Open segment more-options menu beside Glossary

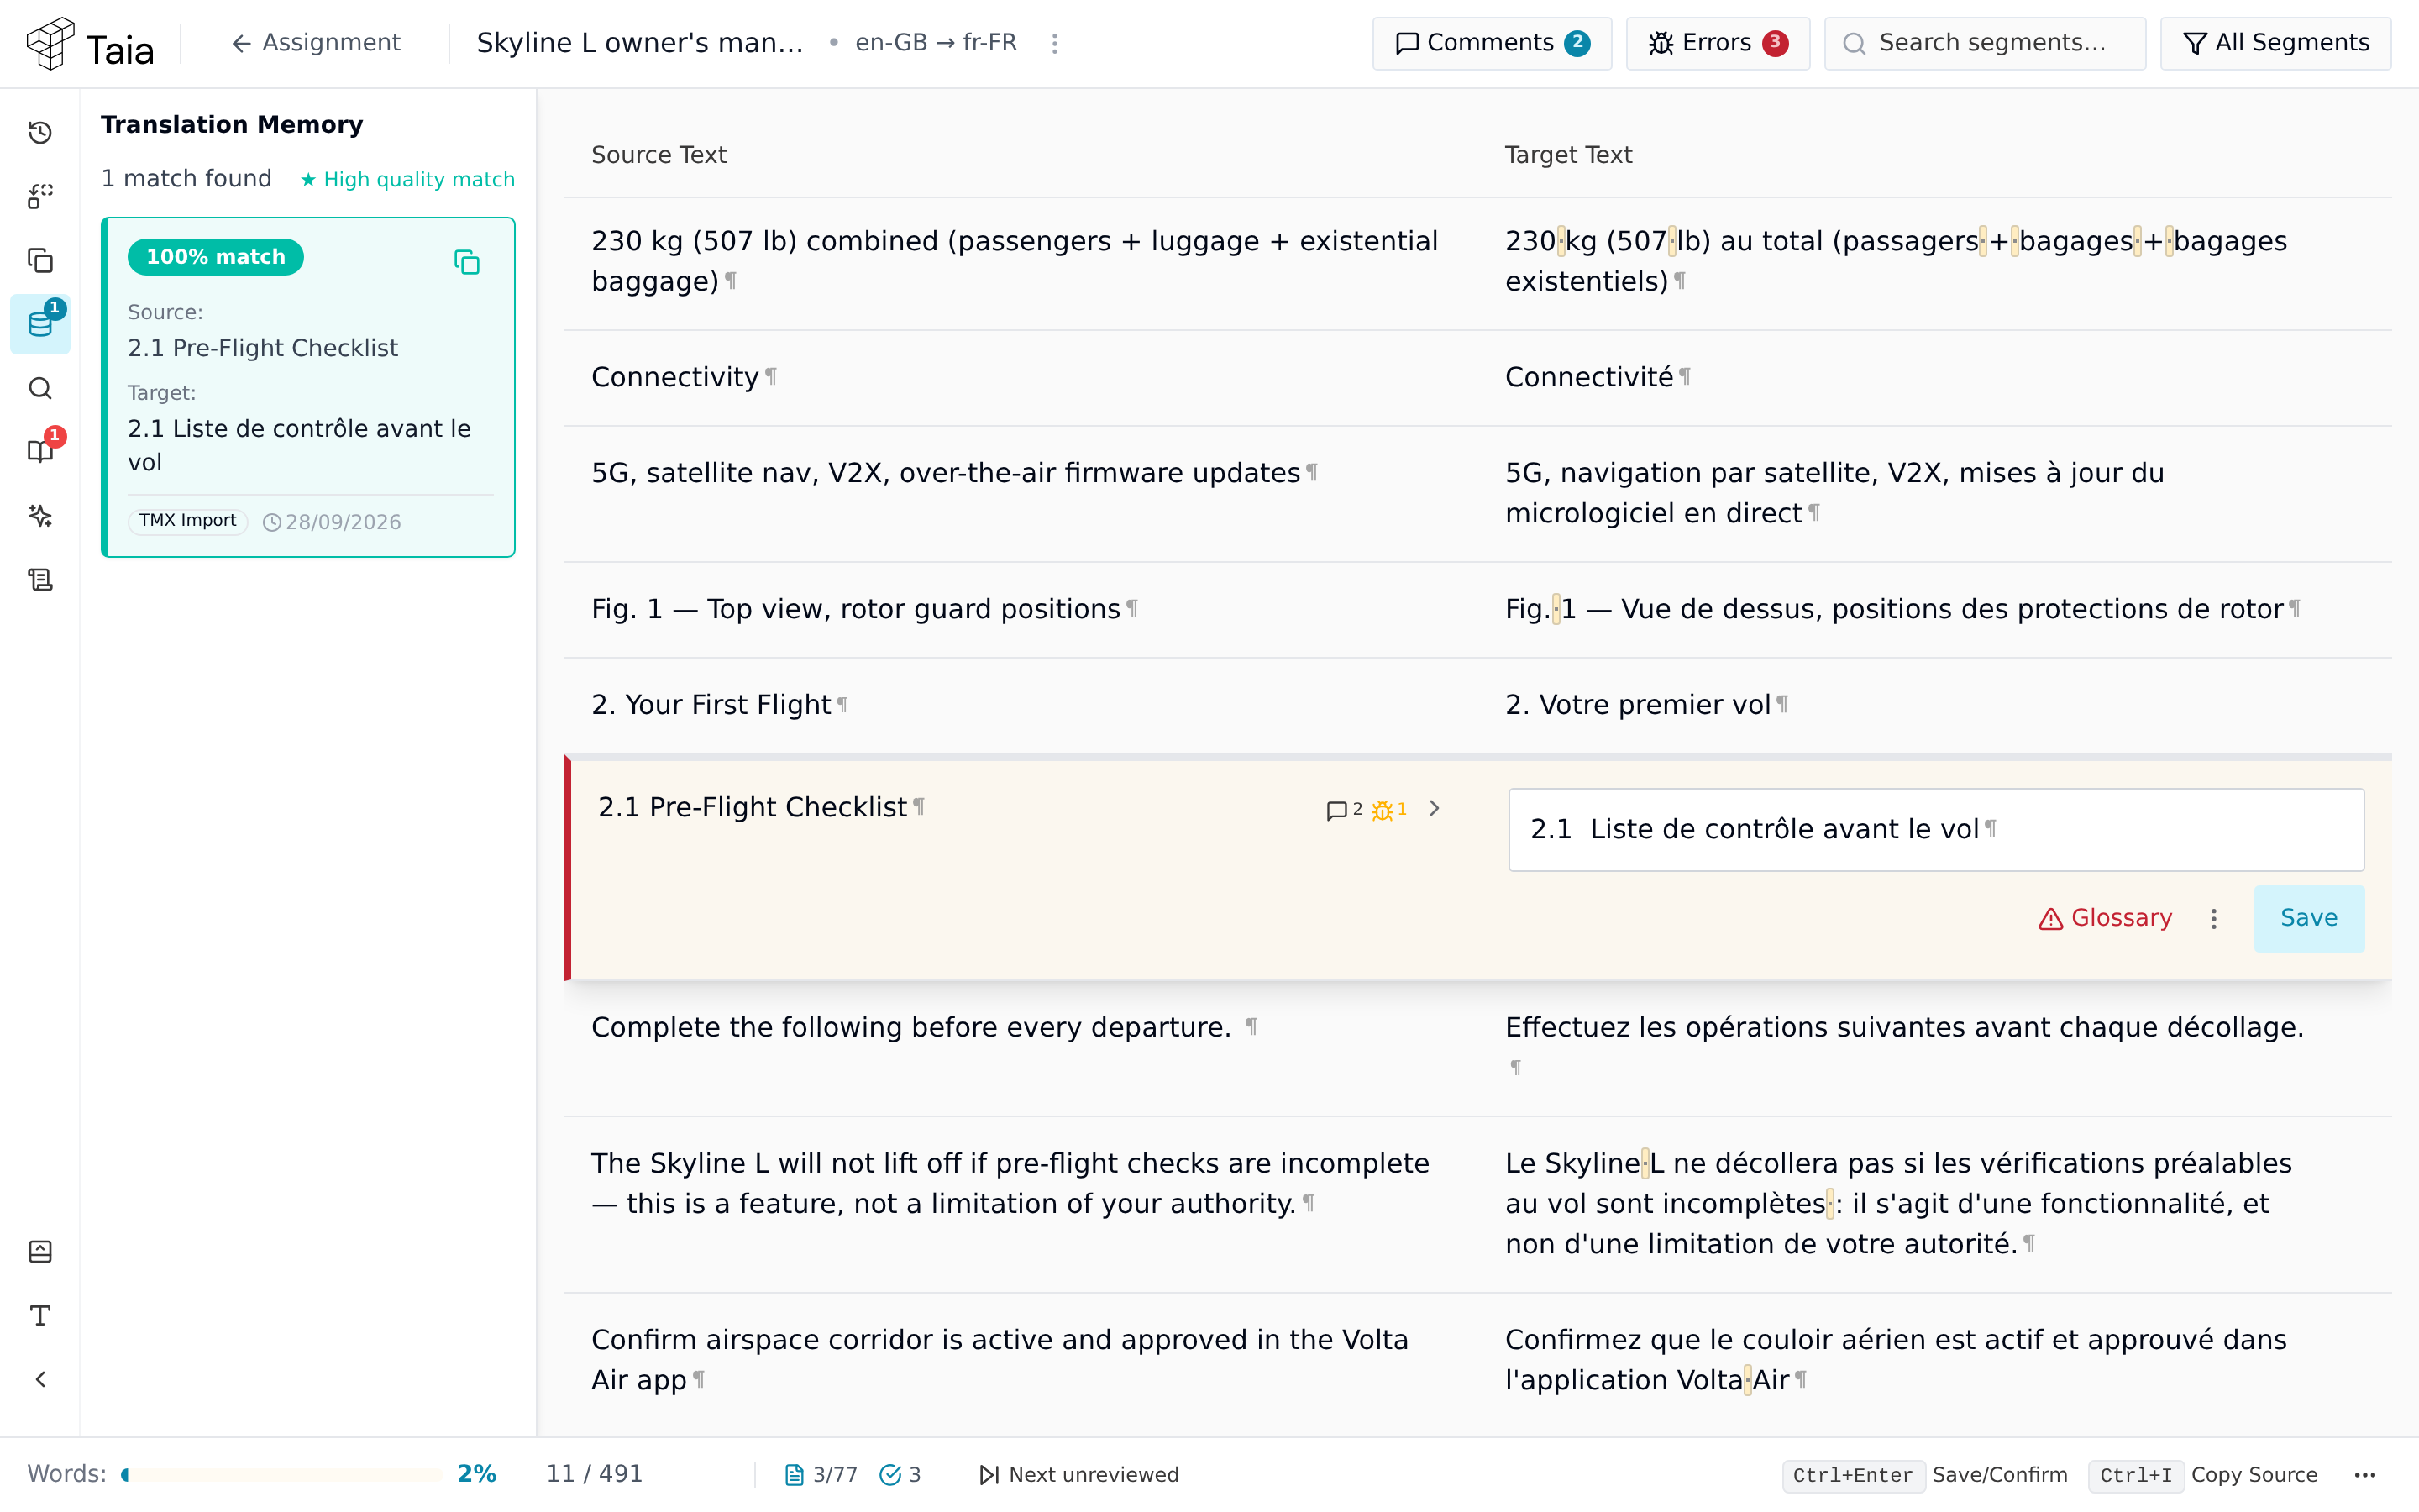2213,918
